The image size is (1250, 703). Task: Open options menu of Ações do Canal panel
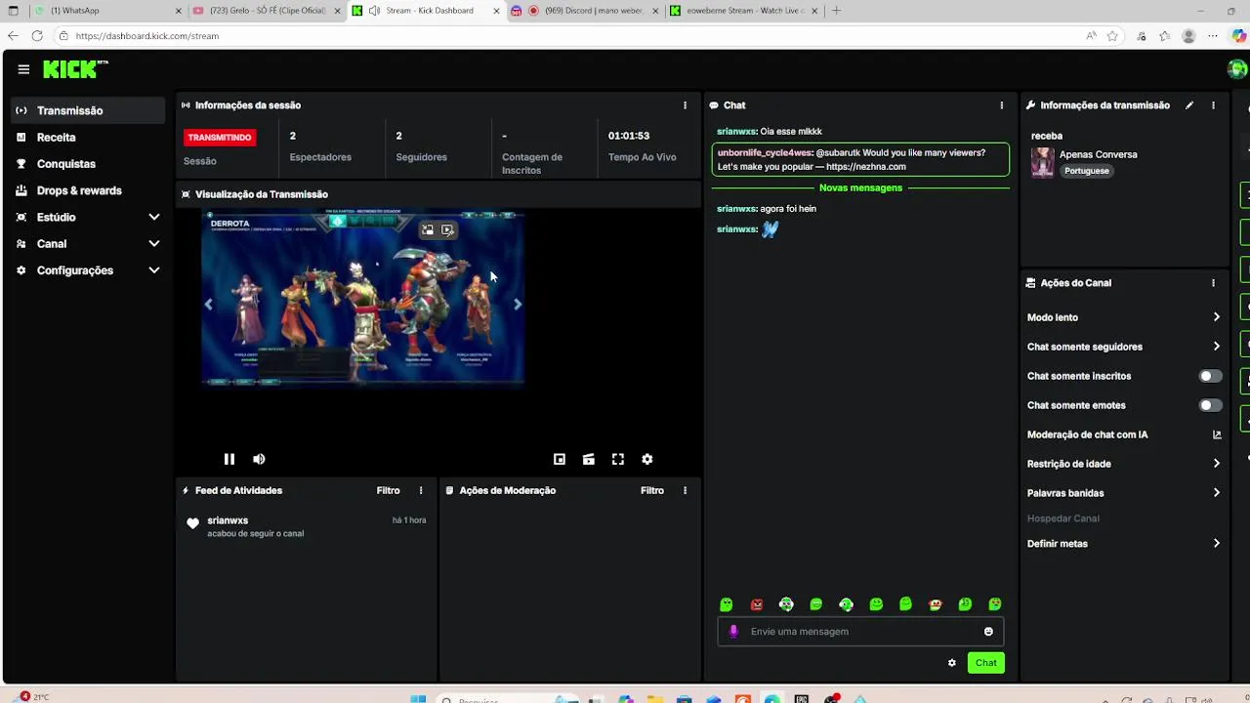click(1213, 283)
